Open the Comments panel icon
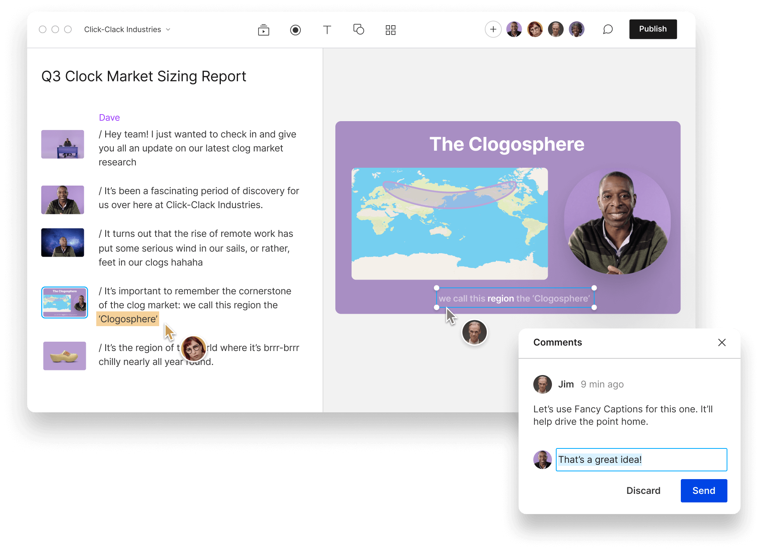 click(607, 29)
